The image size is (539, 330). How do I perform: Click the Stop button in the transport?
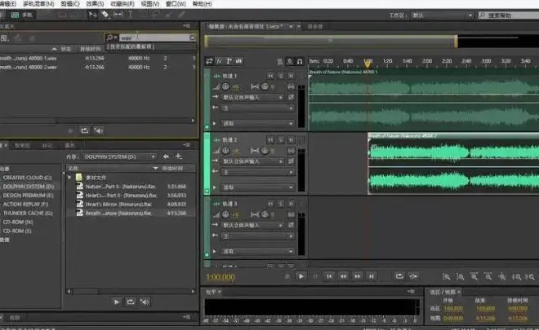(287, 276)
